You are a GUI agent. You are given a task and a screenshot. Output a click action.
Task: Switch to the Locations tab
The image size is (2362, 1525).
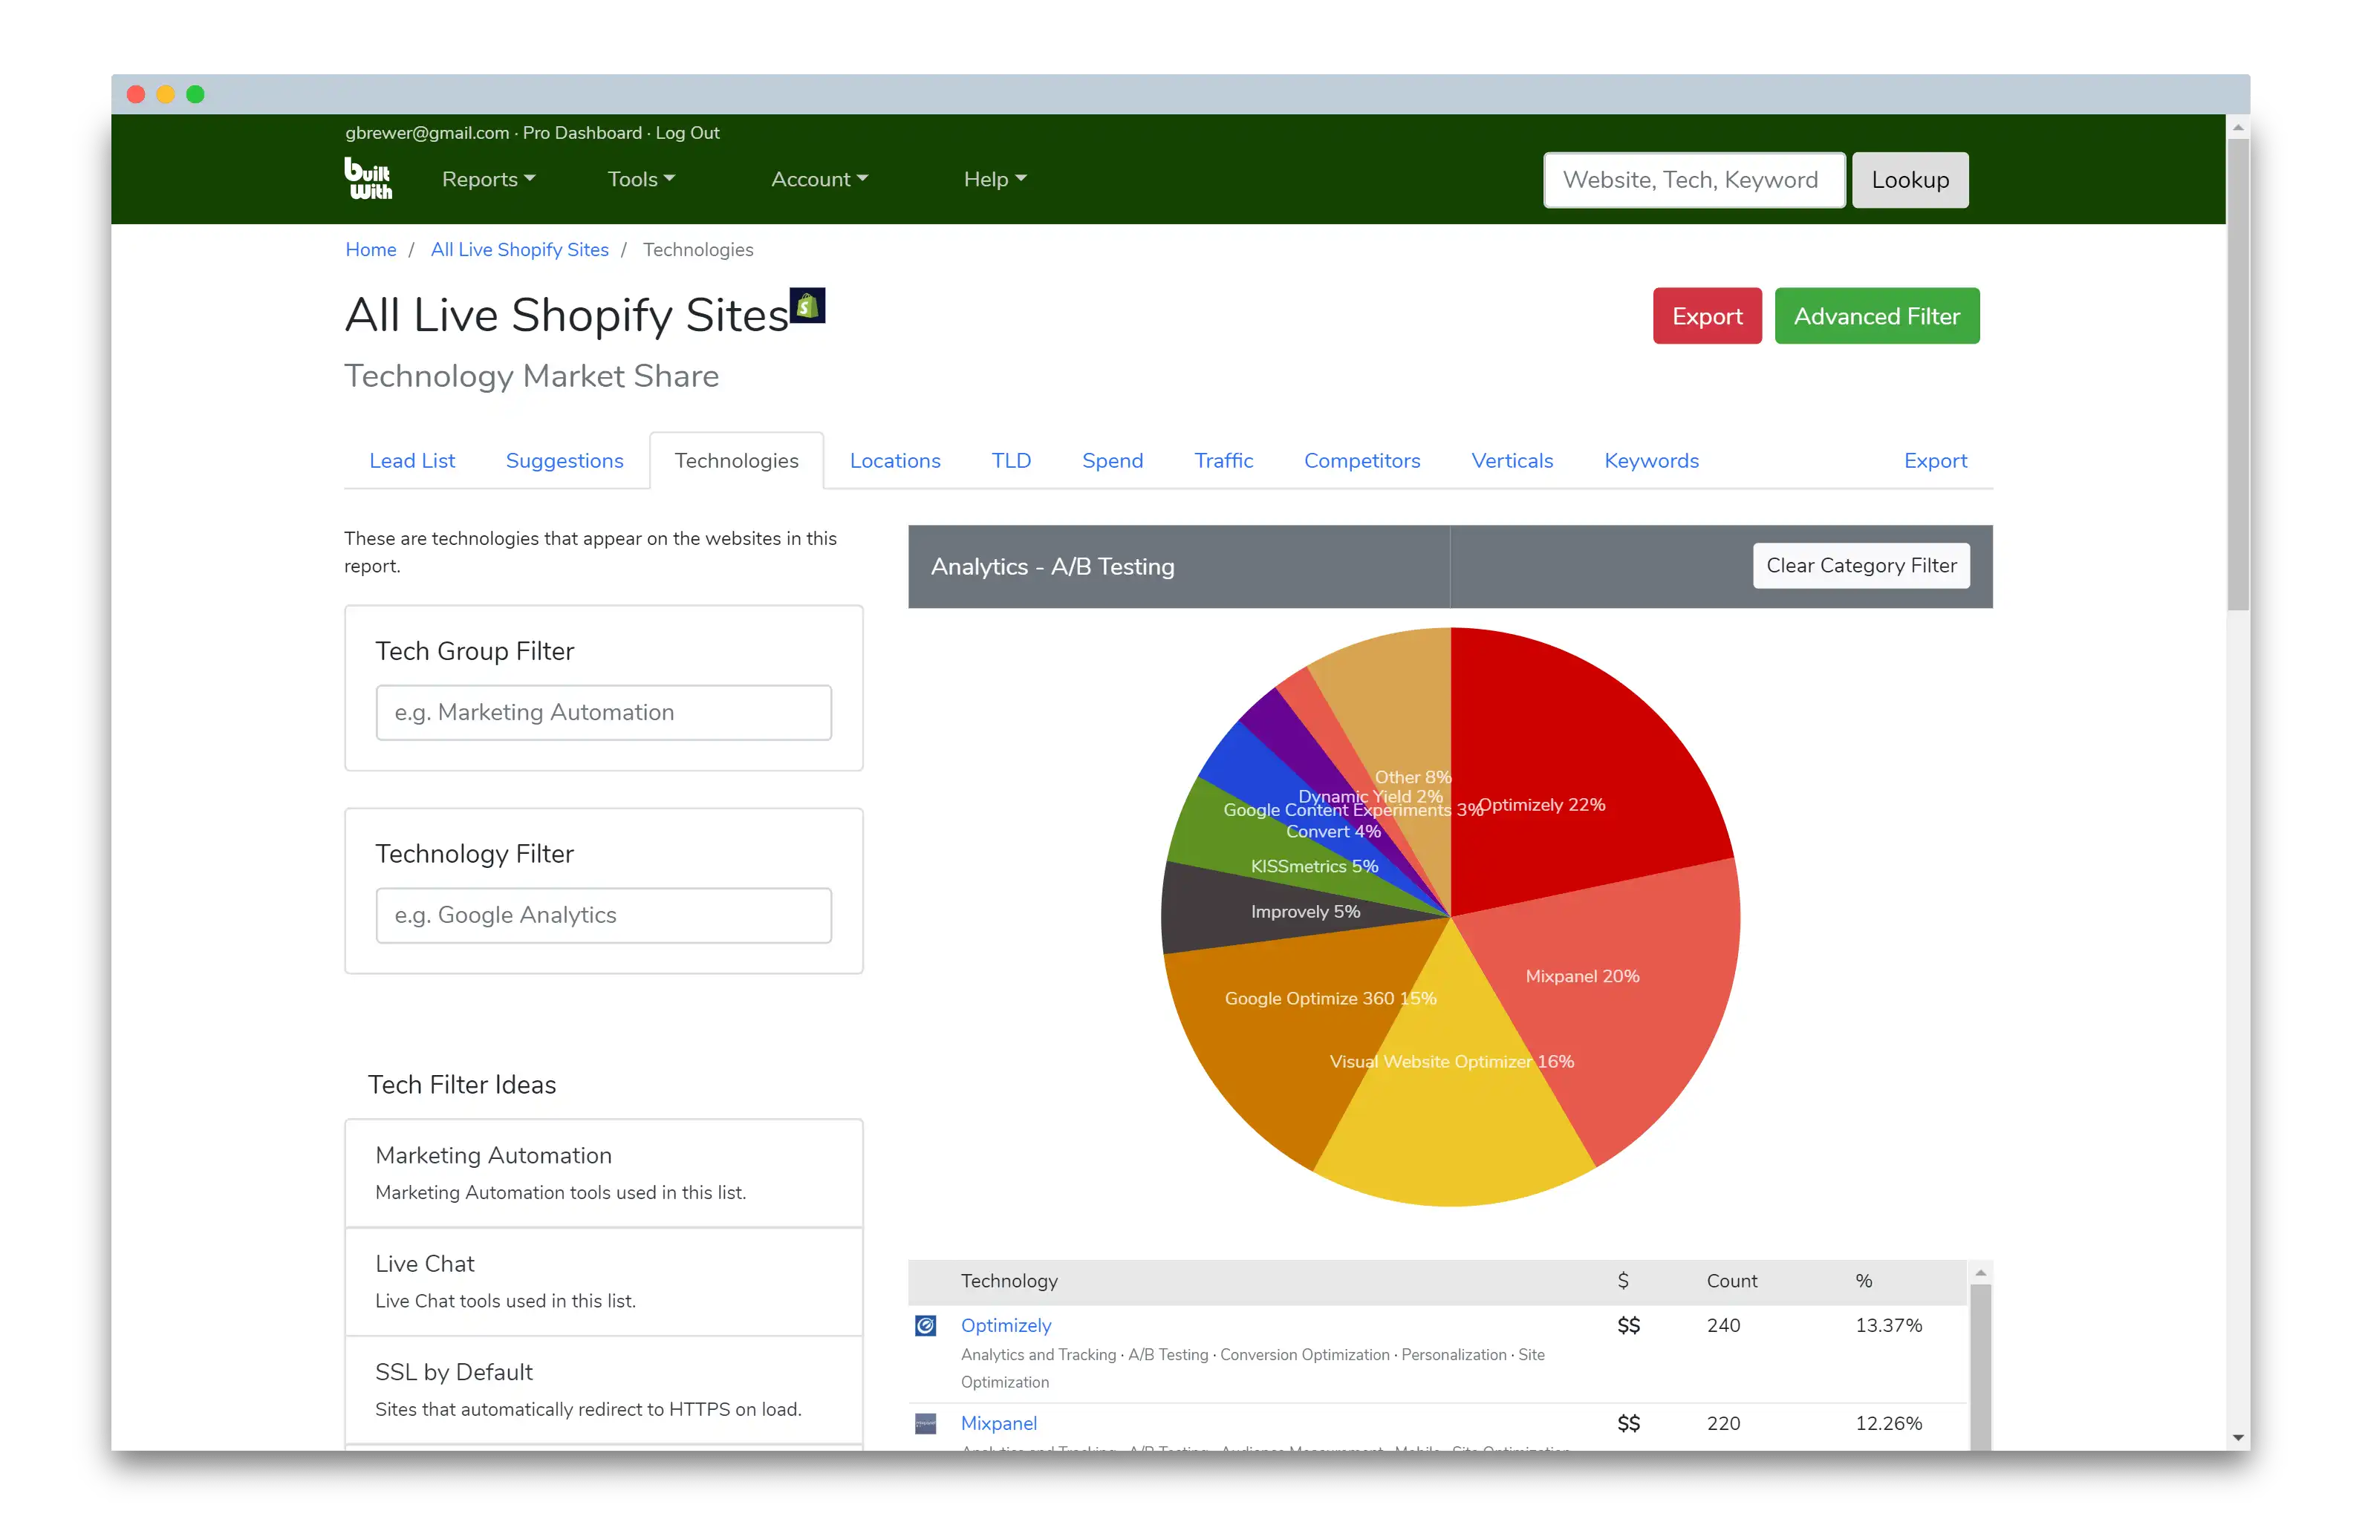(894, 460)
